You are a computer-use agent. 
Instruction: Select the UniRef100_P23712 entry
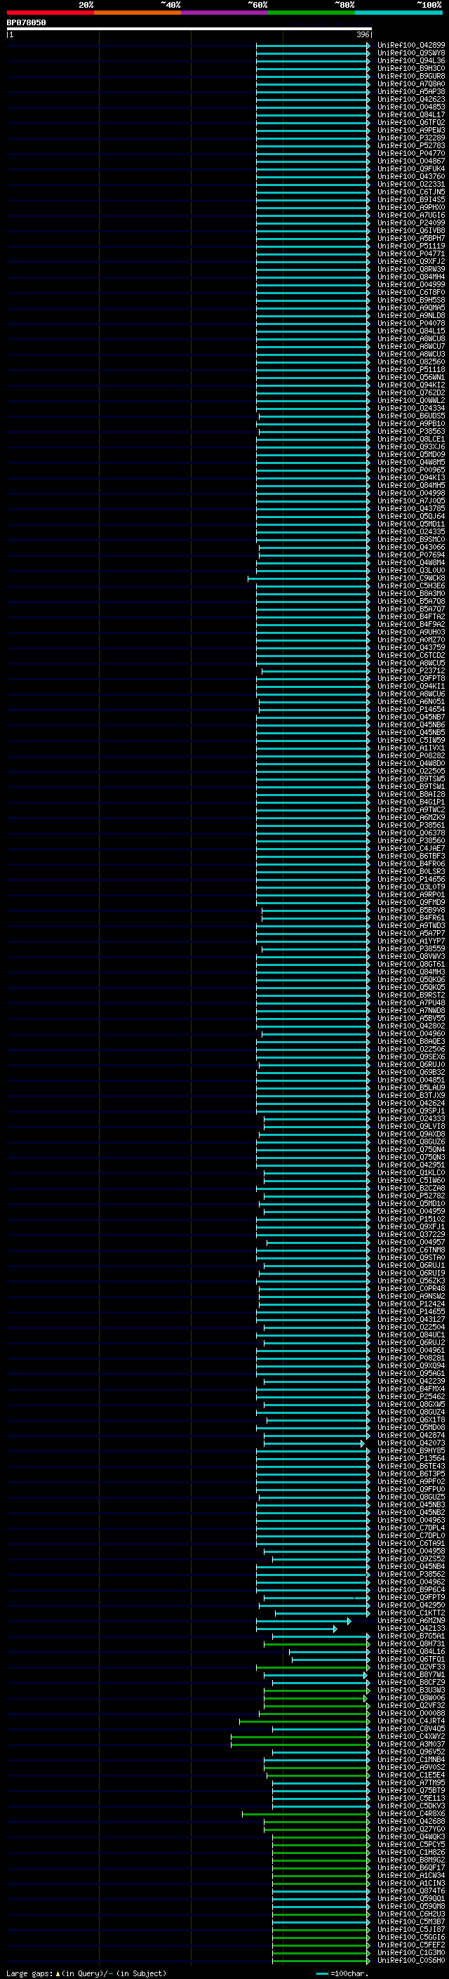click(x=410, y=670)
